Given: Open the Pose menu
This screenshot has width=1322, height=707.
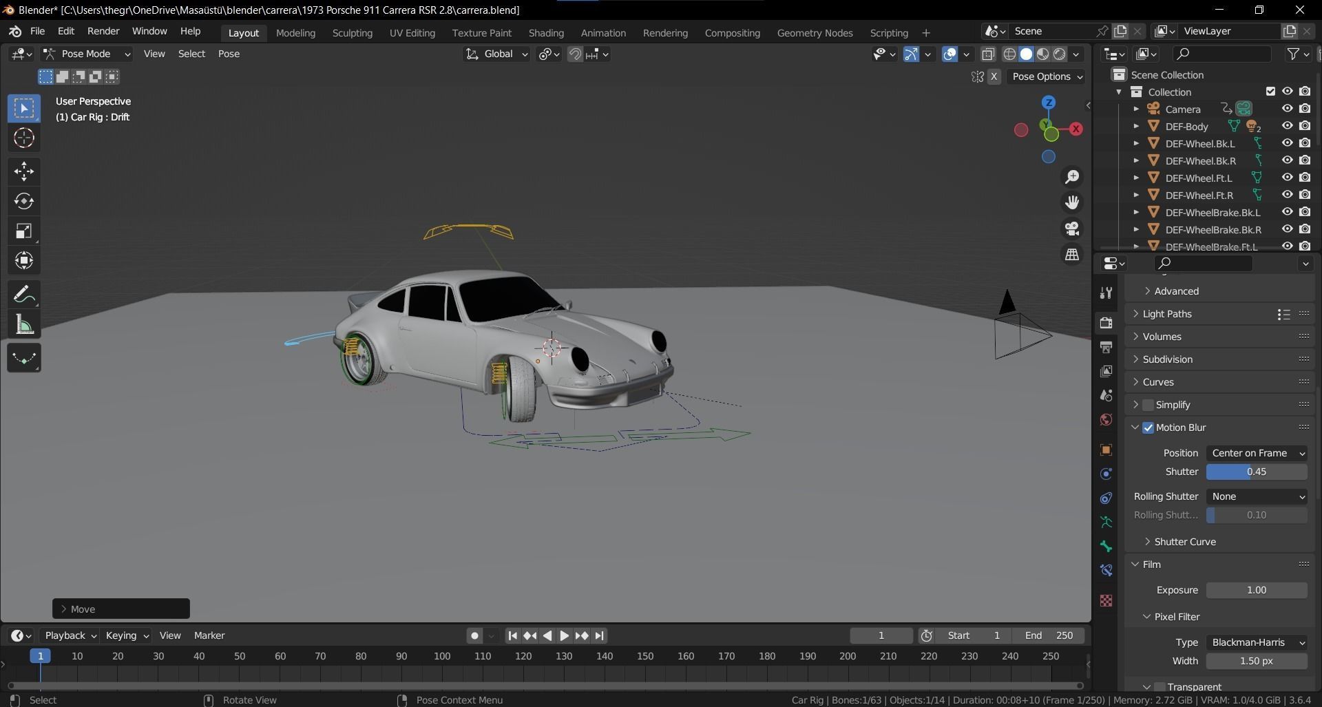Looking at the screenshot, I should tap(229, 54).
